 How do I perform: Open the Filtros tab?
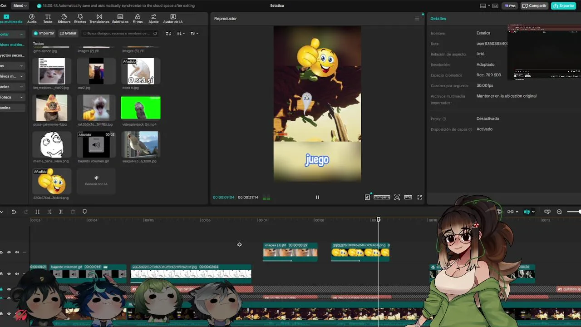pos(138,19)
